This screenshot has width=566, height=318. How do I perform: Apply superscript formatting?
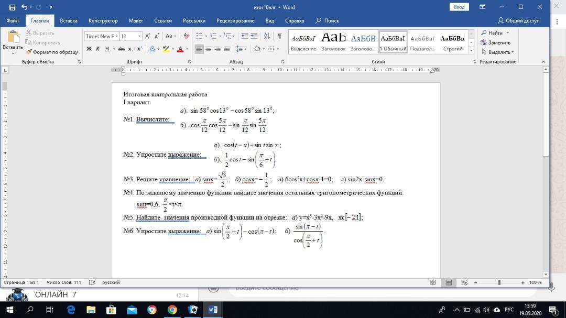(139, 49)
